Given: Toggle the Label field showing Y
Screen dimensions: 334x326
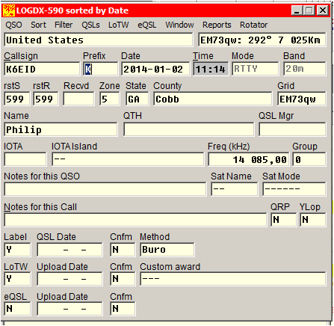Looking at the screenshot, I should (17, 250).
